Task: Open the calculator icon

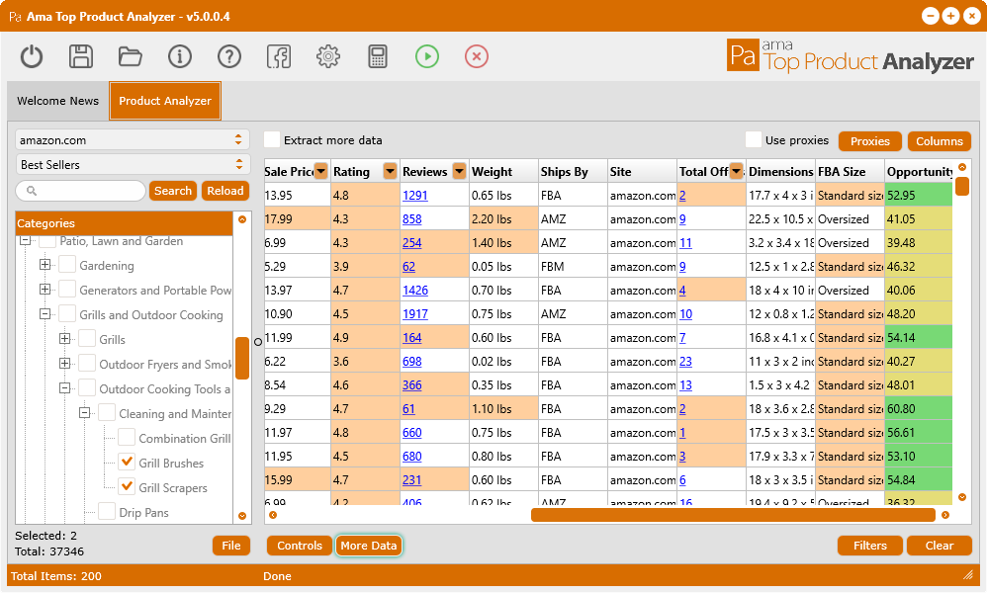Action: tap(378, 56)
